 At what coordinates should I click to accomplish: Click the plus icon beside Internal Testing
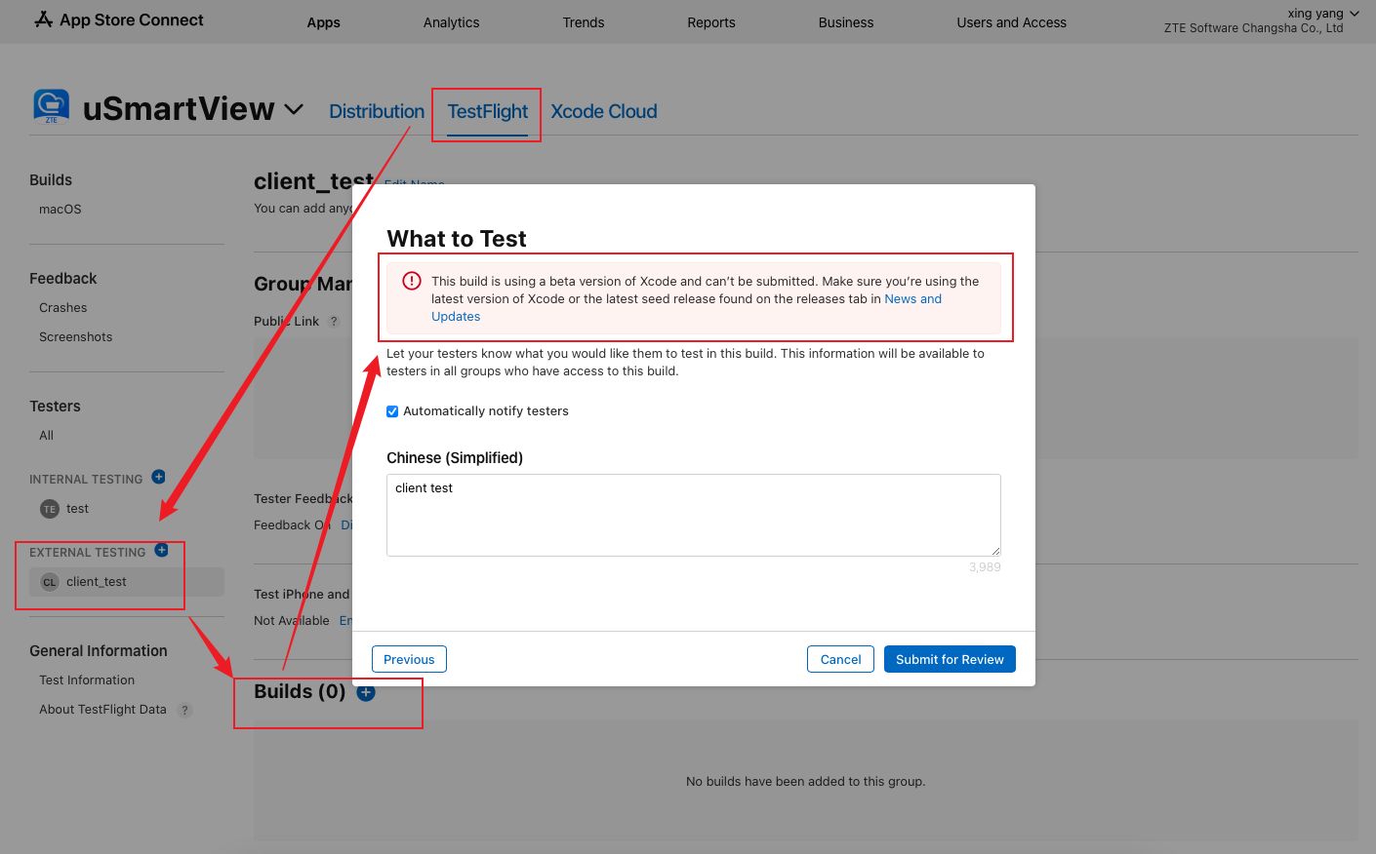158,477
